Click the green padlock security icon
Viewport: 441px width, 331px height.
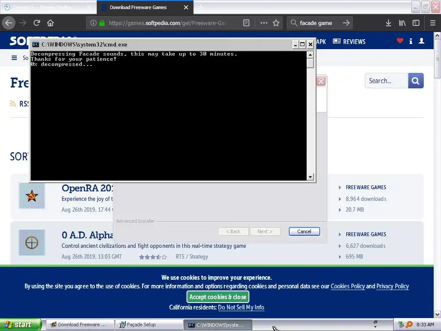(x=102, y=23)
